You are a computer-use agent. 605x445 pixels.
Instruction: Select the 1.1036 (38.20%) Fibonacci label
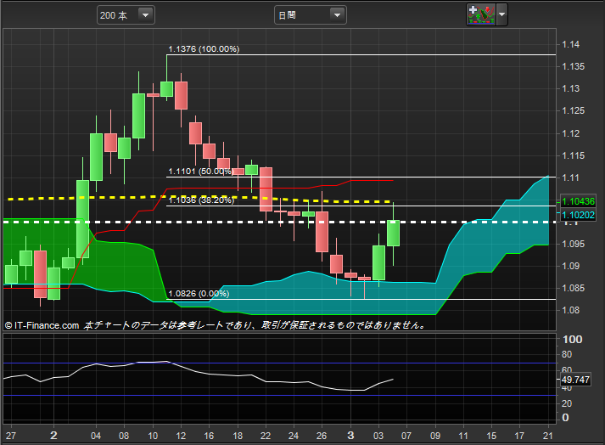[201, 200]
